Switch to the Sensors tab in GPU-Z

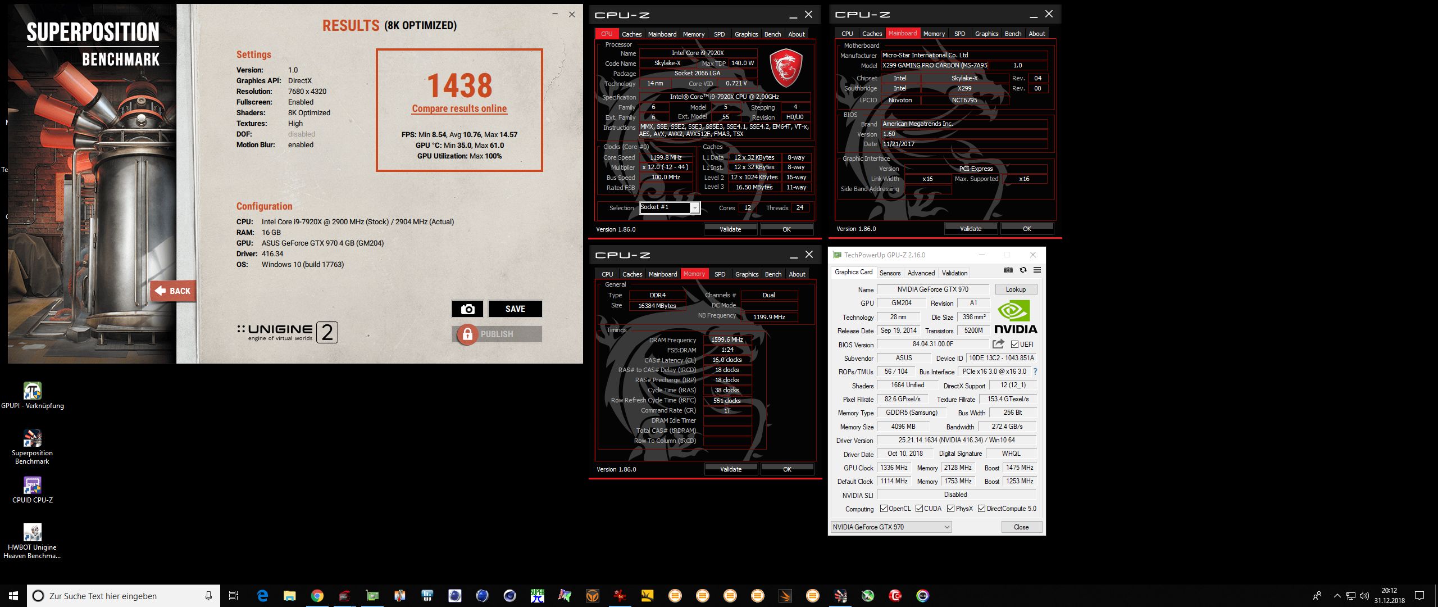click(890, 273)
